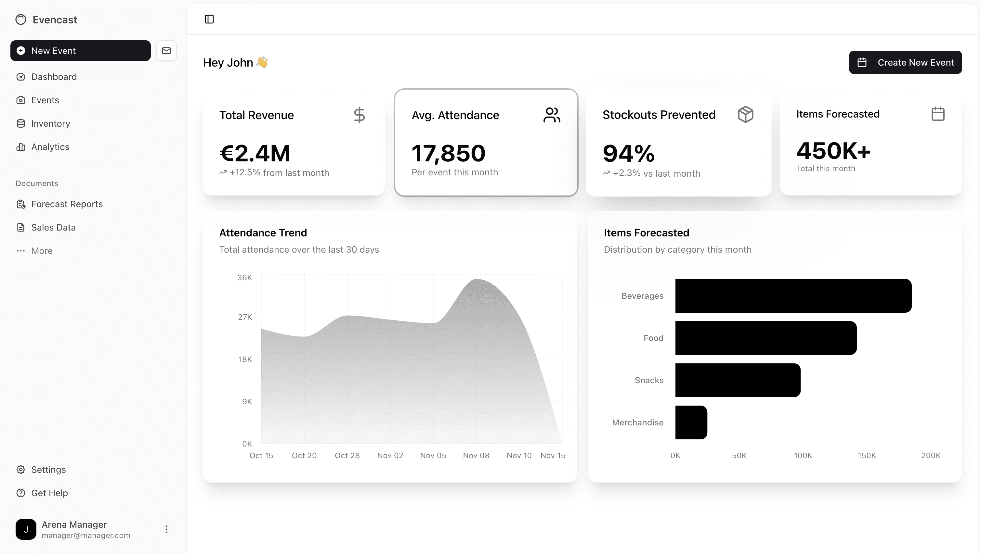Click the package icon on Stockouts Prevented card
Viewport: 981px width, 554px height.
pyautogui.click(x=745, y=114)
